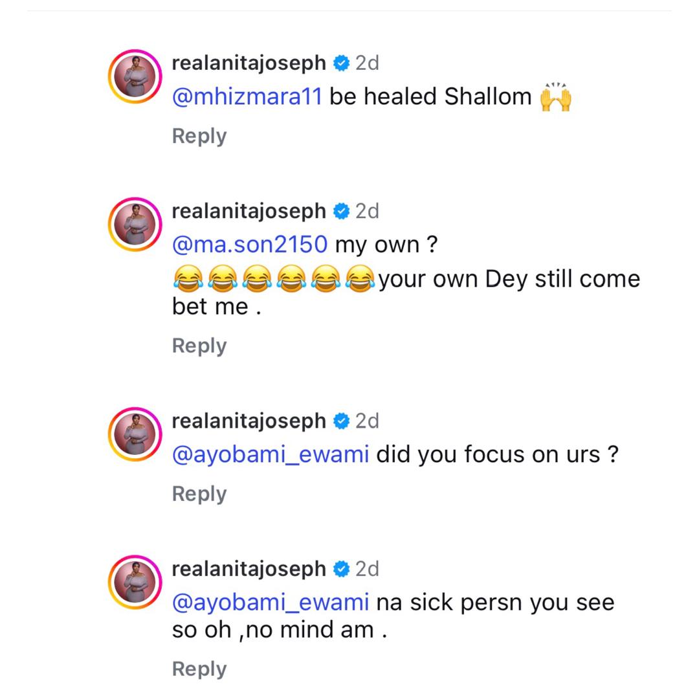
Task: Reply to the "so oh, no mind am" comment
Action: 199,669
